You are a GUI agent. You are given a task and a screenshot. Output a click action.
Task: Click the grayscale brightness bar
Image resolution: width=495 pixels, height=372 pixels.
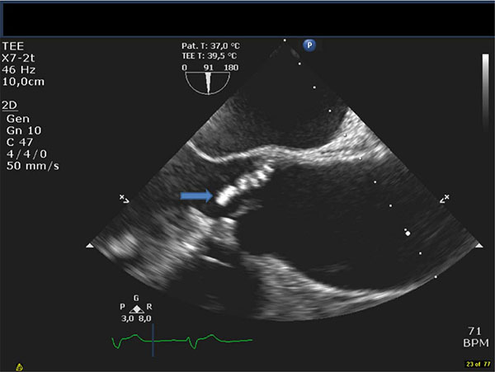click(485, 92)
